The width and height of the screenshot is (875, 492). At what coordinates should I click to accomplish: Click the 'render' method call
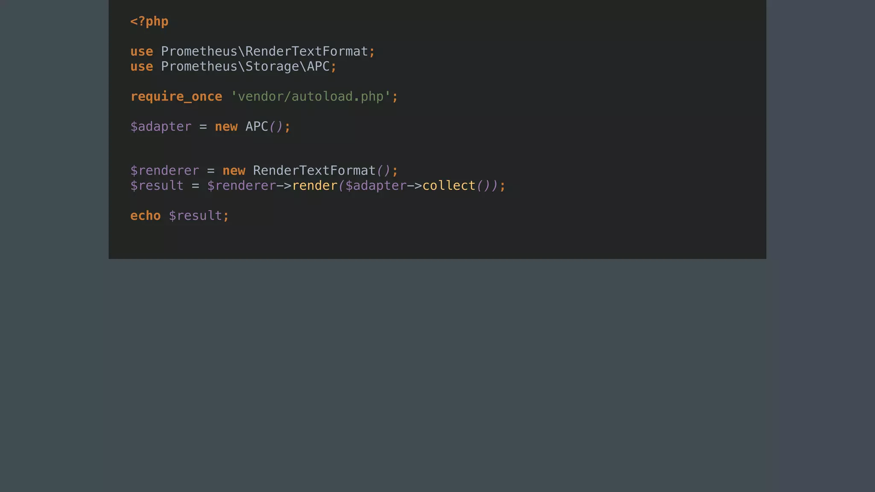[315, 186]
